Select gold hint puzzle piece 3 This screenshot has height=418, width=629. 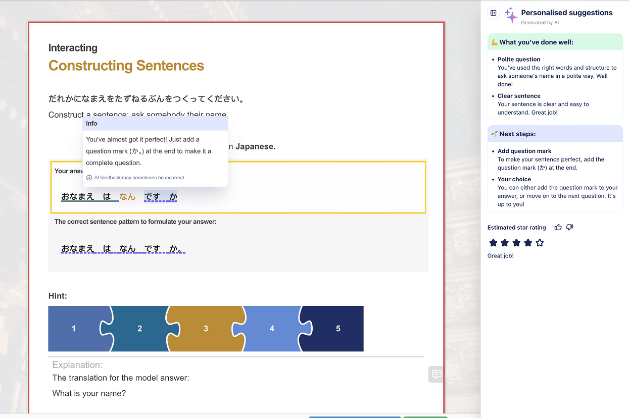[x=206, y=329]
